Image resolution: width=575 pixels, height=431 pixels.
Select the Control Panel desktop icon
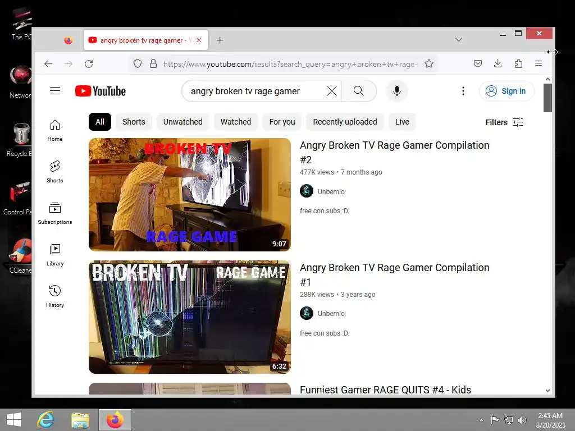coord(17,198)
